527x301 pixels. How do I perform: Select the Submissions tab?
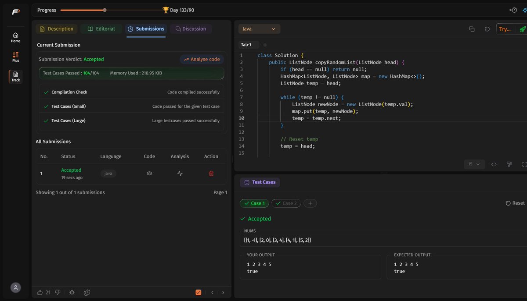[x=146, y=29]
